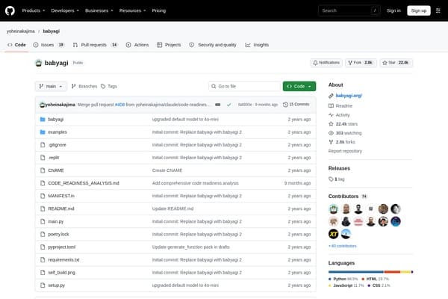Click the Sign in link
448x299 pixels.
(x=393, y=10)
